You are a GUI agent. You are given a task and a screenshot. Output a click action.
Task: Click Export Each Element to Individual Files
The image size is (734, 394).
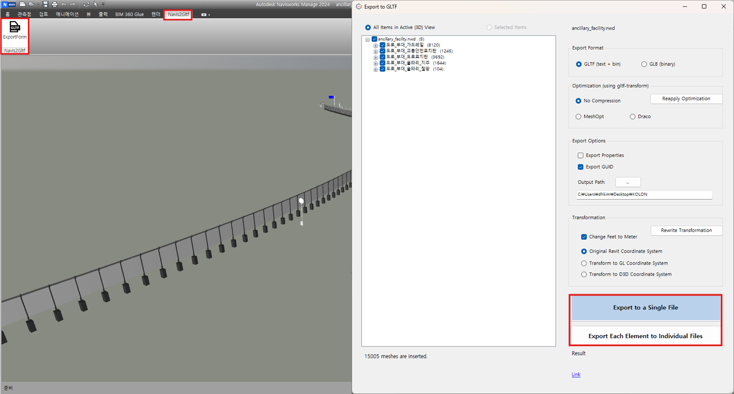point(646,336)
